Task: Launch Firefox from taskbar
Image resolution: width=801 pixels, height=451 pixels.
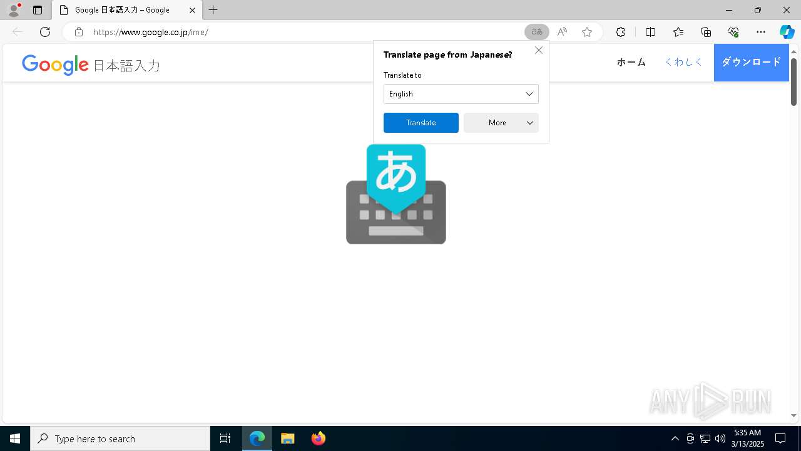Action: [x=319, y=438]
